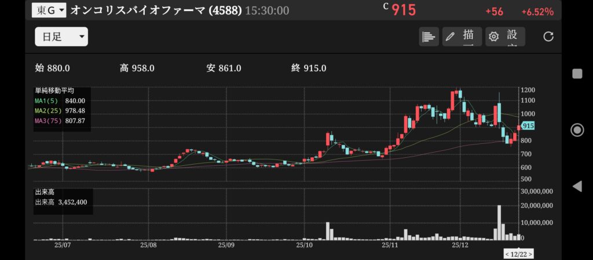
Task: Click the horizontal bars price-volume icon
Action: pyautogui.click(x=429, y=36)
